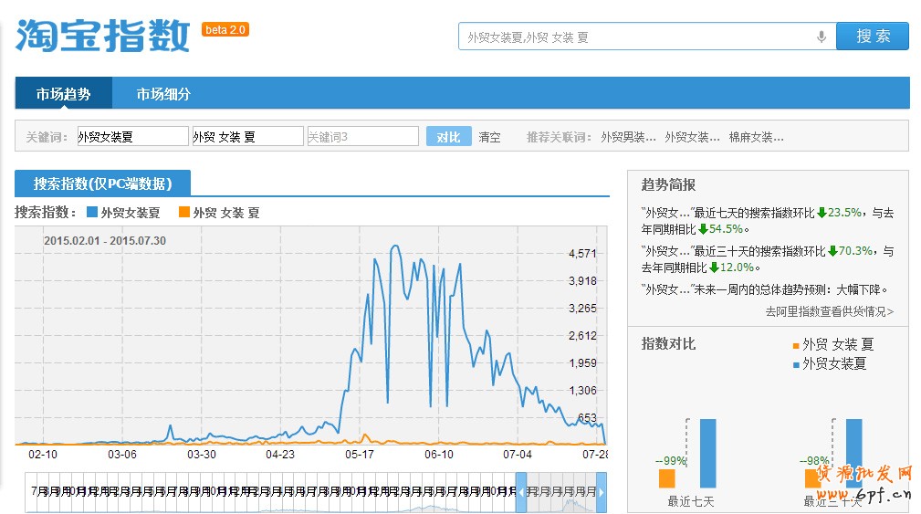This screenshot has width=921, height=514.
Task: Click the left handle of timeline range slider
Action: pyautogui.click(x=520, y=492)
